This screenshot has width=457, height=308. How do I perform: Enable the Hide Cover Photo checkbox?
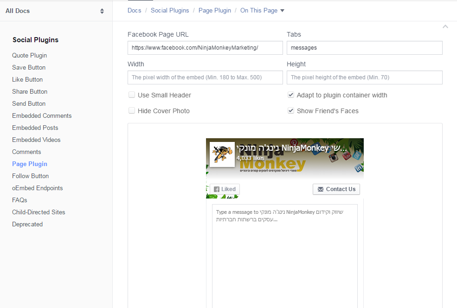click(132, 111)
